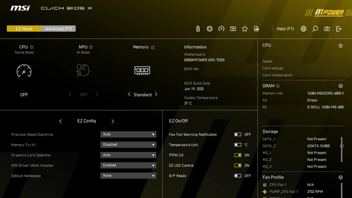
Task: Select previous NPU AI Boost option
Action: click(x=70, y=94)
